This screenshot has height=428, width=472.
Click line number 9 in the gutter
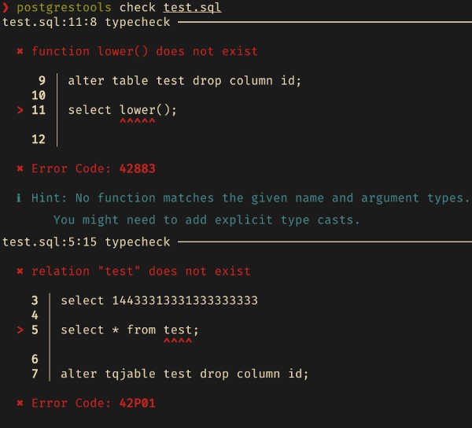[x=42, y=80]
